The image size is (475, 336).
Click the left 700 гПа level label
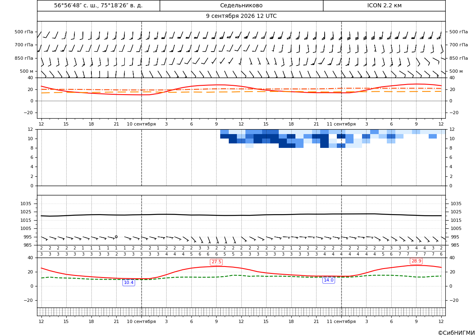point(24,45)
